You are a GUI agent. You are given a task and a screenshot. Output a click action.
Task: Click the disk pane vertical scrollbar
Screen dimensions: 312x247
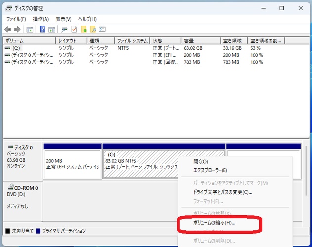(306, 170)
